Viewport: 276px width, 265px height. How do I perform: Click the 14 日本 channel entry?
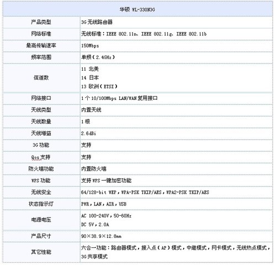click(90, 78)
